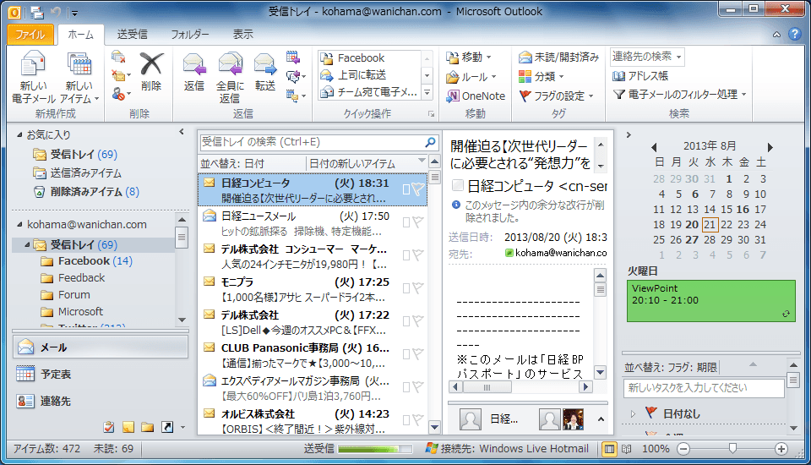Toggle the flag on the モニプラ message
The height and width of the screenshot is (465, 811).
[418, 288]
